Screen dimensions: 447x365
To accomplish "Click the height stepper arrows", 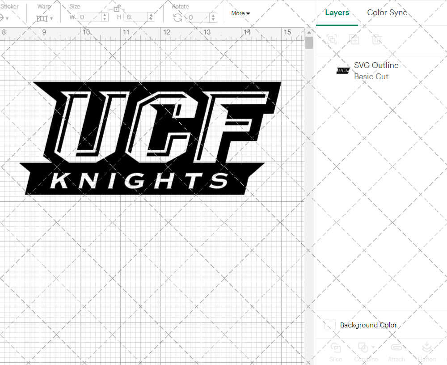I will pyautogui.click(x=152, y=17).
